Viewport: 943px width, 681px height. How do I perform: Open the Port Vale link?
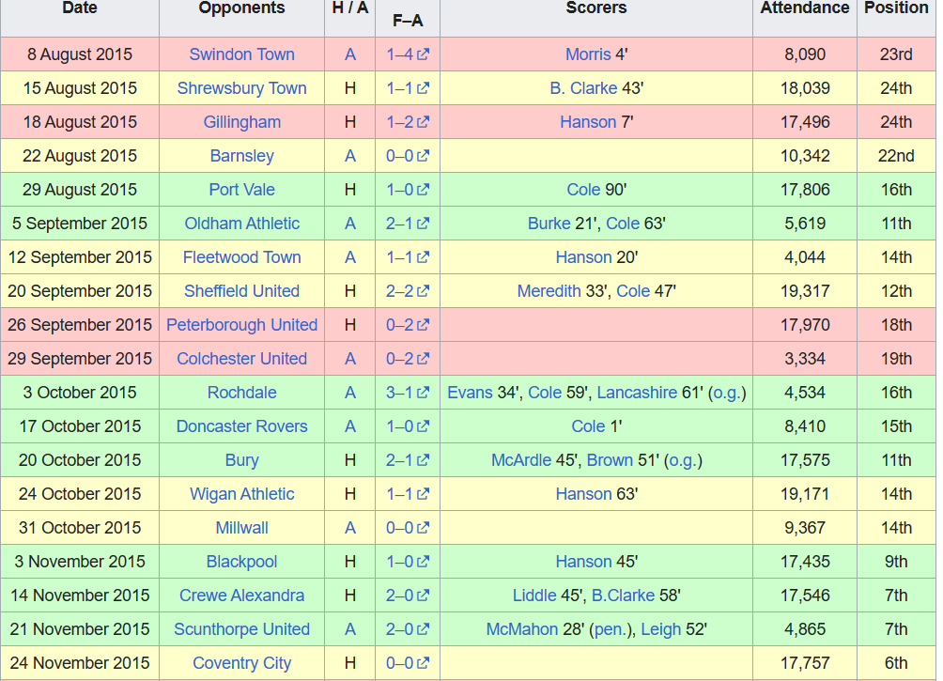[241, 190]
